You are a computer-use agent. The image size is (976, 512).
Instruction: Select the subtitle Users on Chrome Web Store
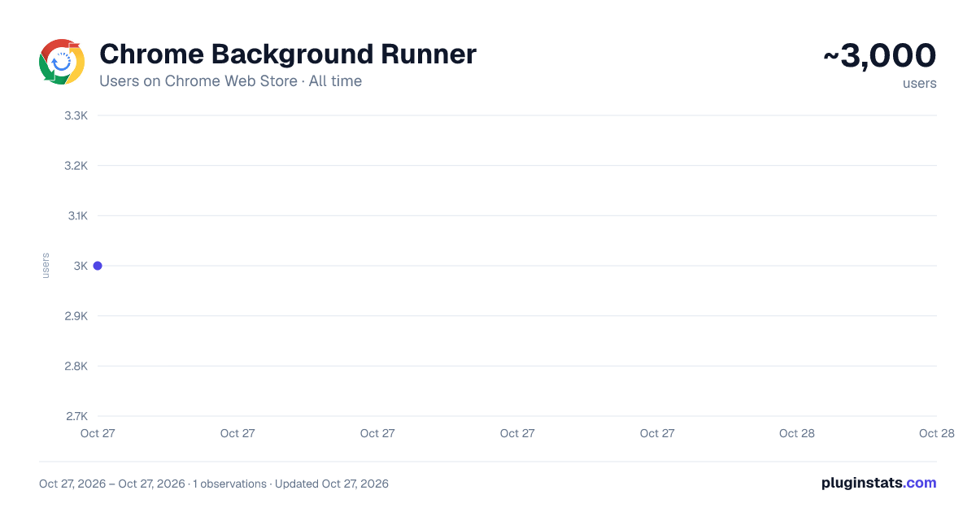coord(198,81)
